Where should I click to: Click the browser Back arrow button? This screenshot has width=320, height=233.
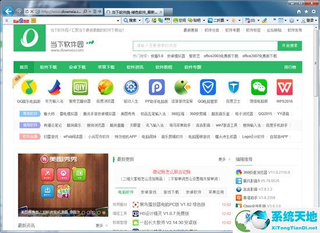tap(8, 11)
